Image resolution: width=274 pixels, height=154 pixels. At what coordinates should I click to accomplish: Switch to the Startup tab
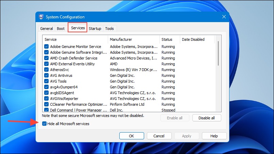[x=95, y=29]
